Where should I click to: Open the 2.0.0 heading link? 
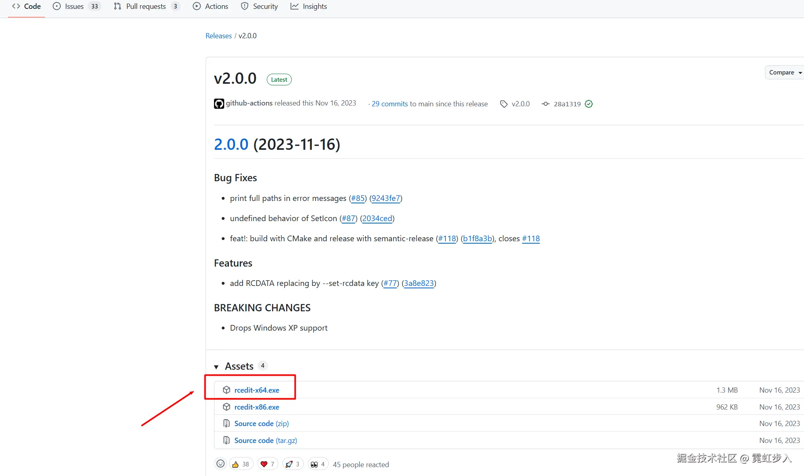231,145
